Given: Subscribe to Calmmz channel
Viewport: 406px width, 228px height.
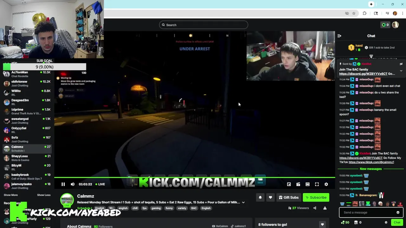Looking at the screenshot, I should 316,198.
